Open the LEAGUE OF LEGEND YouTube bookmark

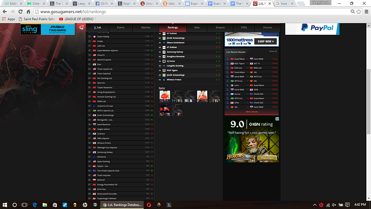(x=77, y=19)
